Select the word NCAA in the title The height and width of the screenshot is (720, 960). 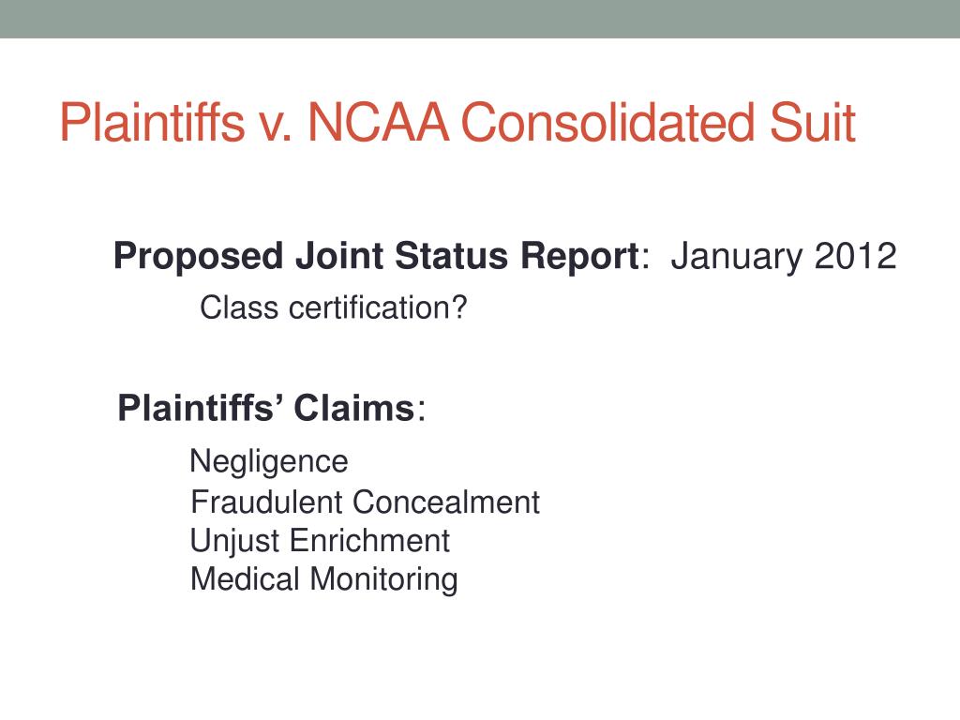tap(378, 123)
